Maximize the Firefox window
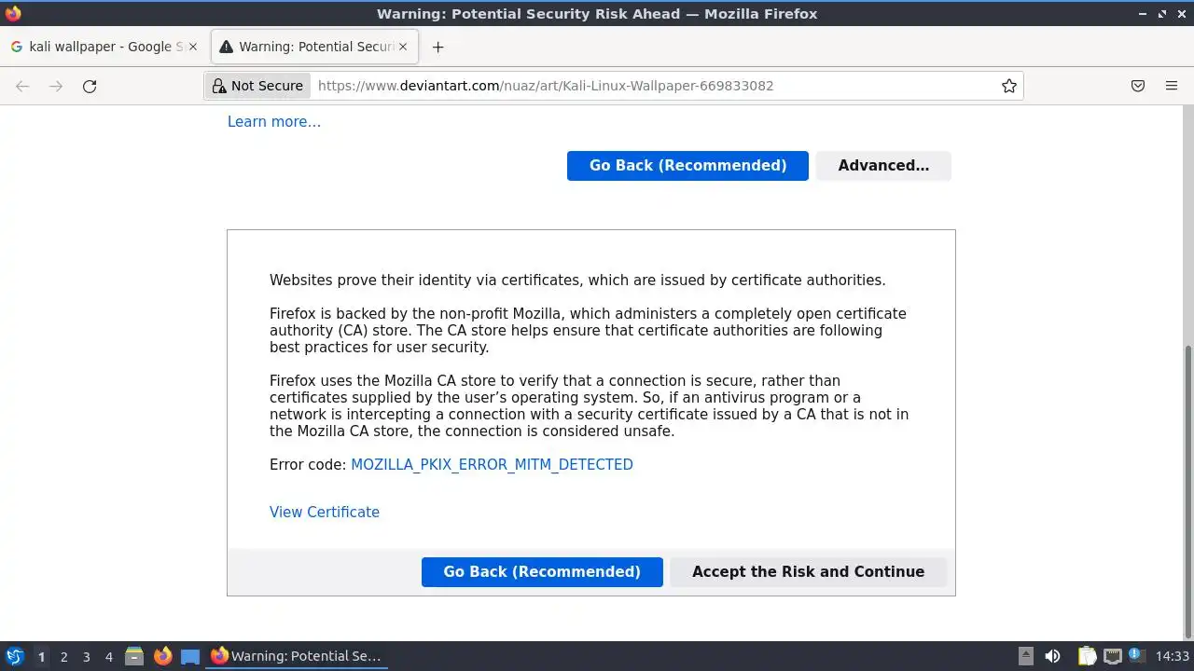The image size is (1194, 671). 1162,14
